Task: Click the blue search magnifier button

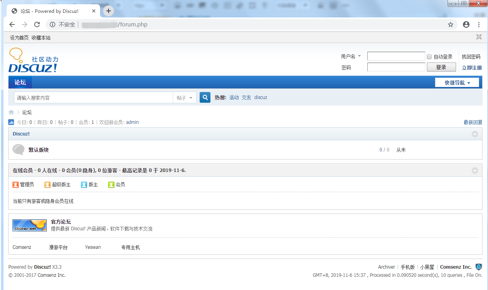Action: [205, 97]
